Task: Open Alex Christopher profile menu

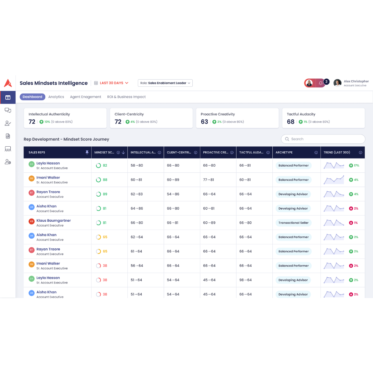Action: click(x=351, y=83)
